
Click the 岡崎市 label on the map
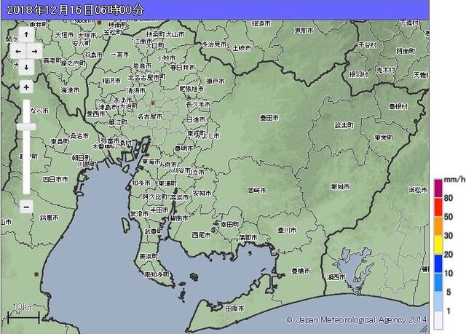point(257,191)
